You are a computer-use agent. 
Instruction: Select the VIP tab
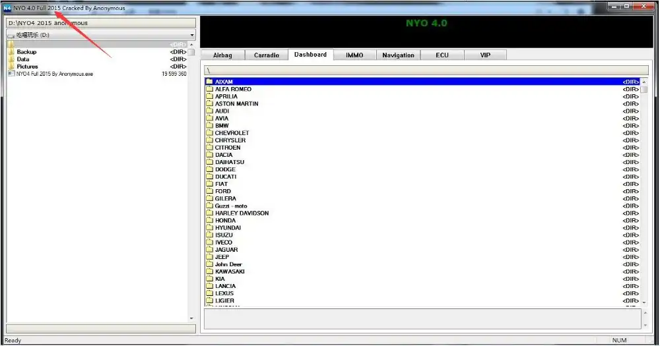pos(485,55)
